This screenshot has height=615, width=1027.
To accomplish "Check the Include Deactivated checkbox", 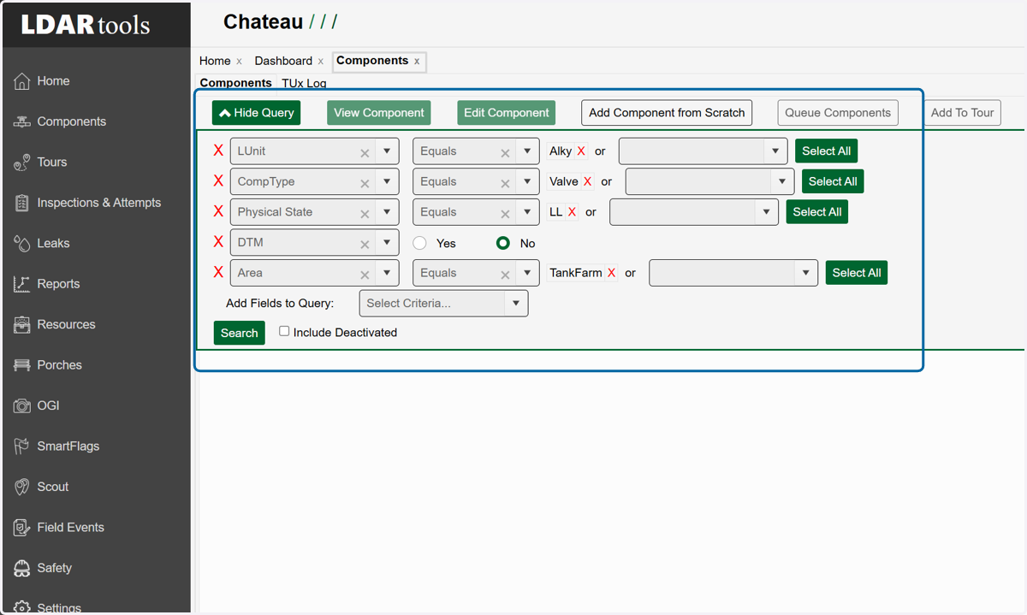I will [x=284, y=331].
